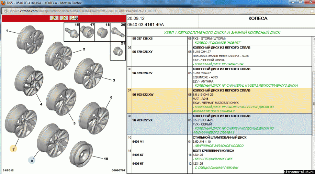Click highlighted callout number 8 circle
The width and height of the screenshot is (315, 174).
click(x=32, y=161)
